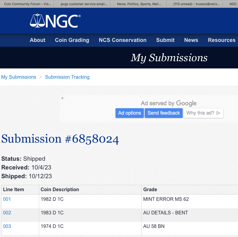The height and width of the screenshot is (237, 238).
Task: Switch to News, Politics, Sports, Mail tab
Action: point(138,4)
